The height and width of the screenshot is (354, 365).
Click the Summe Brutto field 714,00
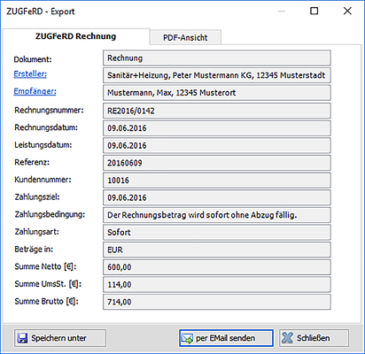point(217,302)
